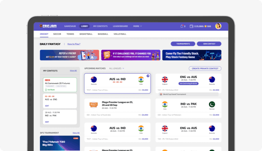The height and width of the screenshot is (151, 262).
Task: Click Live badge on 7 Match T20 banner
Action: [x=76, y=139]
